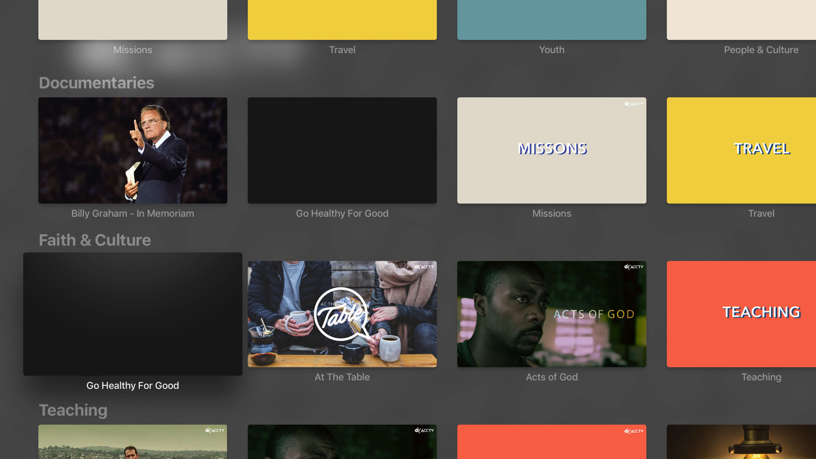Click the 'Billy Graham - In Memoriam' title text

(133, 213)
